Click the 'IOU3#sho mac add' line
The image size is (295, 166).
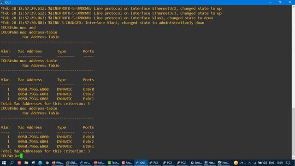tap(18, 28)
